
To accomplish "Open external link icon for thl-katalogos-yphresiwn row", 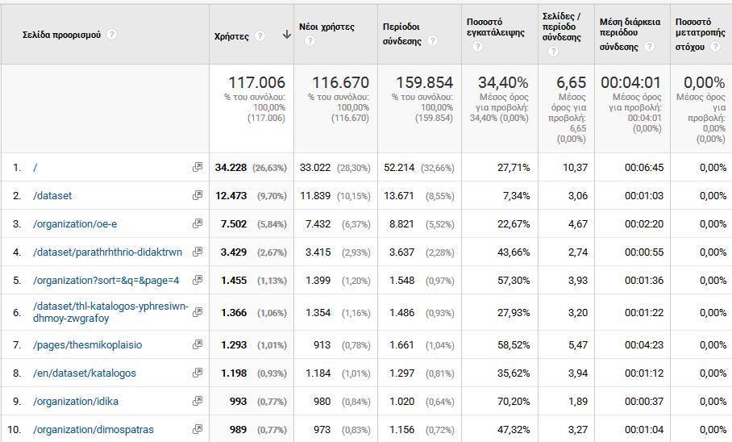I will point(198,311).
